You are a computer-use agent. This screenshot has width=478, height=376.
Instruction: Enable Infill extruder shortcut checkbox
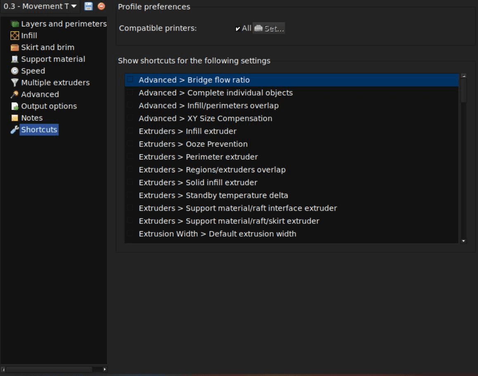click(x=130, y=131)
